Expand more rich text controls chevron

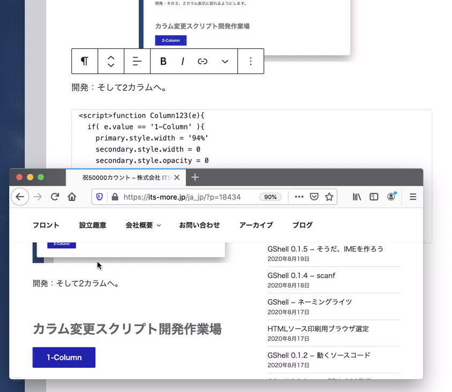(225, 62)
